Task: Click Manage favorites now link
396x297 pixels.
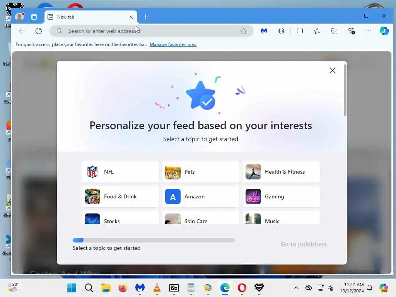Action: (173, 44)
